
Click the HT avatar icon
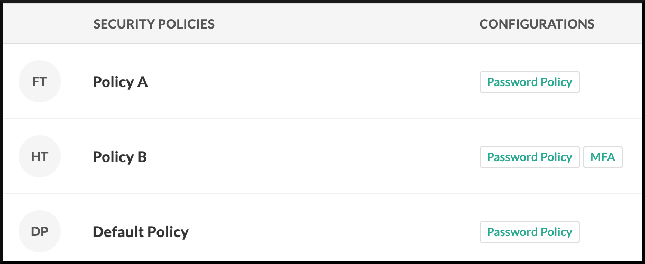click(40, 157)
